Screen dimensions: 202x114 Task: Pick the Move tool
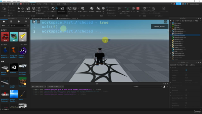23,9
